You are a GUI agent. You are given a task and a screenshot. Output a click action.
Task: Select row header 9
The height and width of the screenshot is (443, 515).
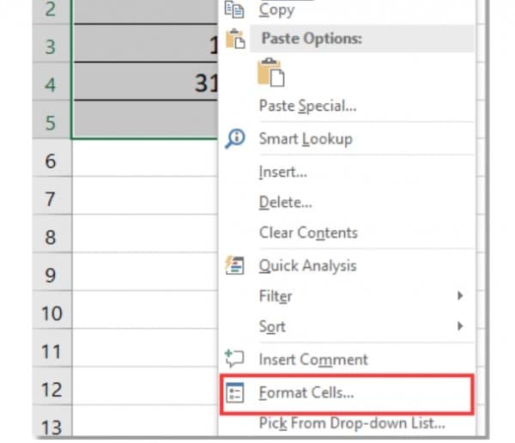(52, 272)
